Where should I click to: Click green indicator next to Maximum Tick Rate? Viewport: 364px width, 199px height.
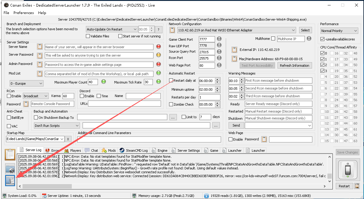(x=159, y=82)
